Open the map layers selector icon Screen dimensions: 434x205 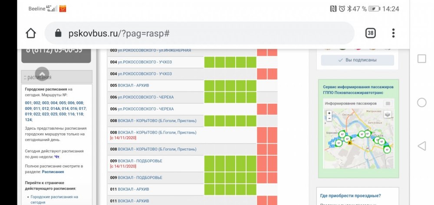(x=388, y=114)
